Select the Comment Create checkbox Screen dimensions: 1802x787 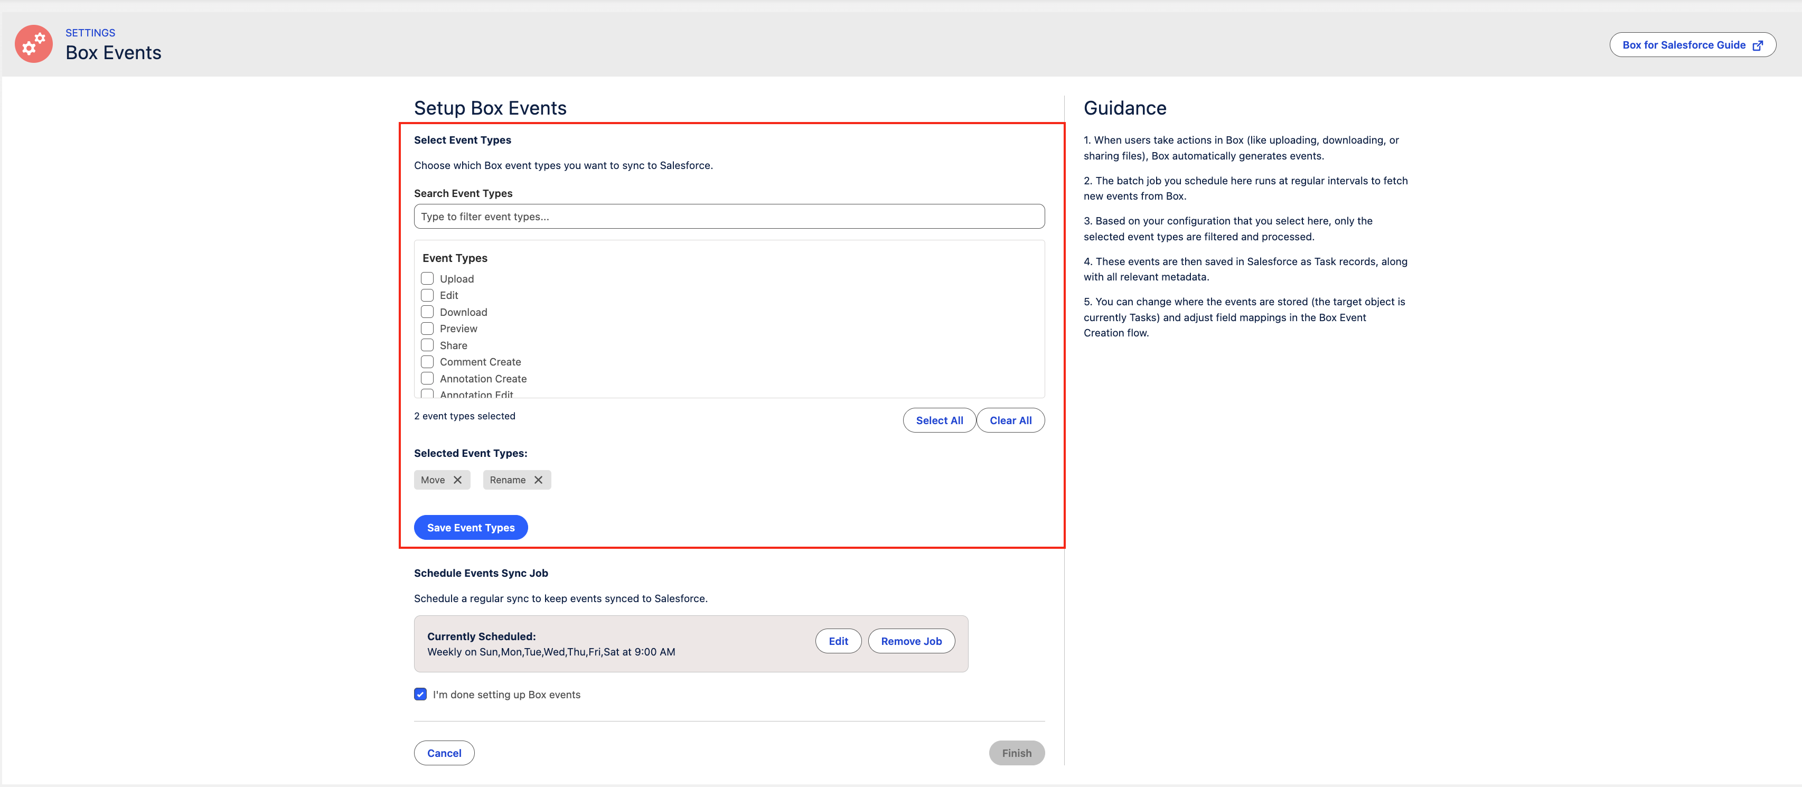tap(427, 362)
